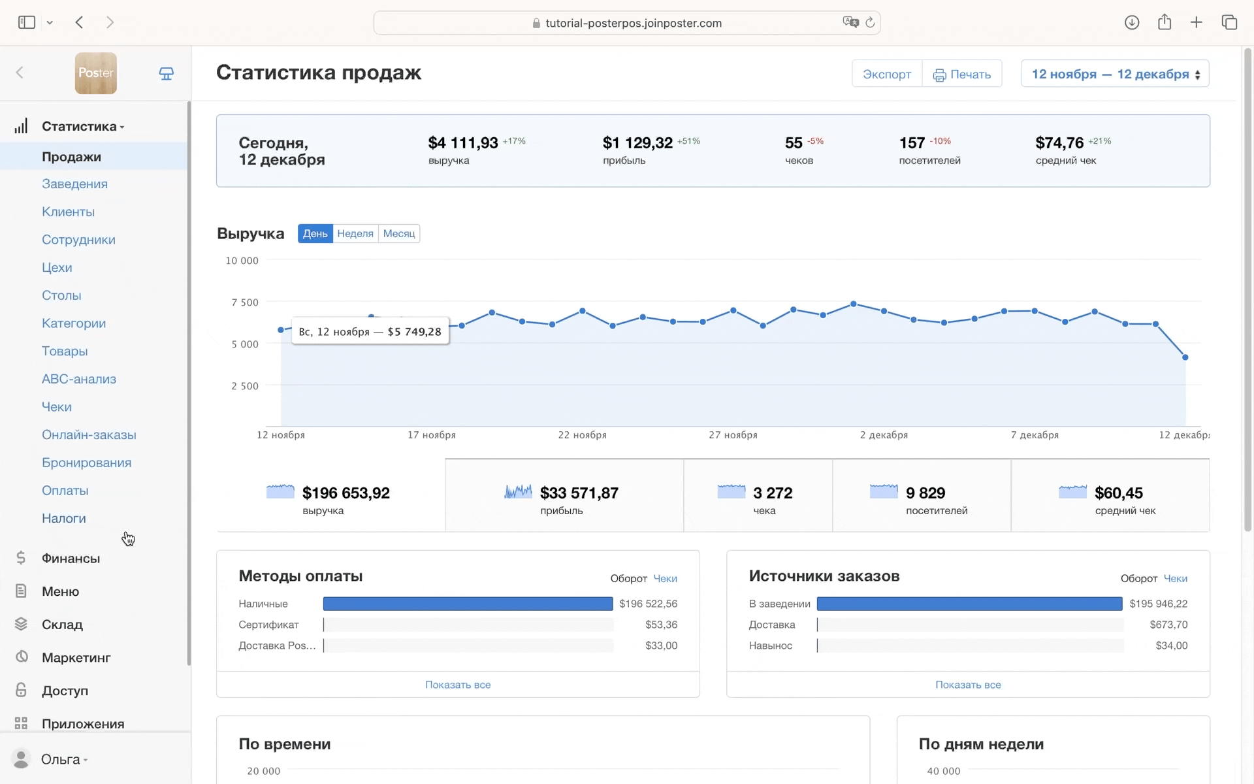
Task: Switch revenue chart to Месяц
Action: pos(399,234)
